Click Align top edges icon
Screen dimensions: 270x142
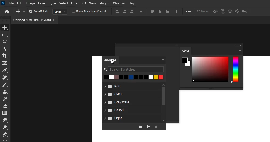tap(153, 12)
